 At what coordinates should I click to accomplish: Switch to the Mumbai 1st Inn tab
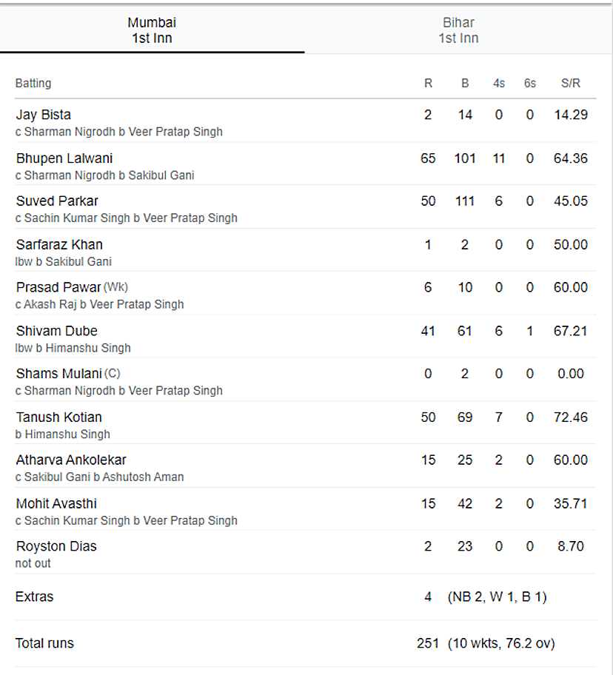(152, 30)
